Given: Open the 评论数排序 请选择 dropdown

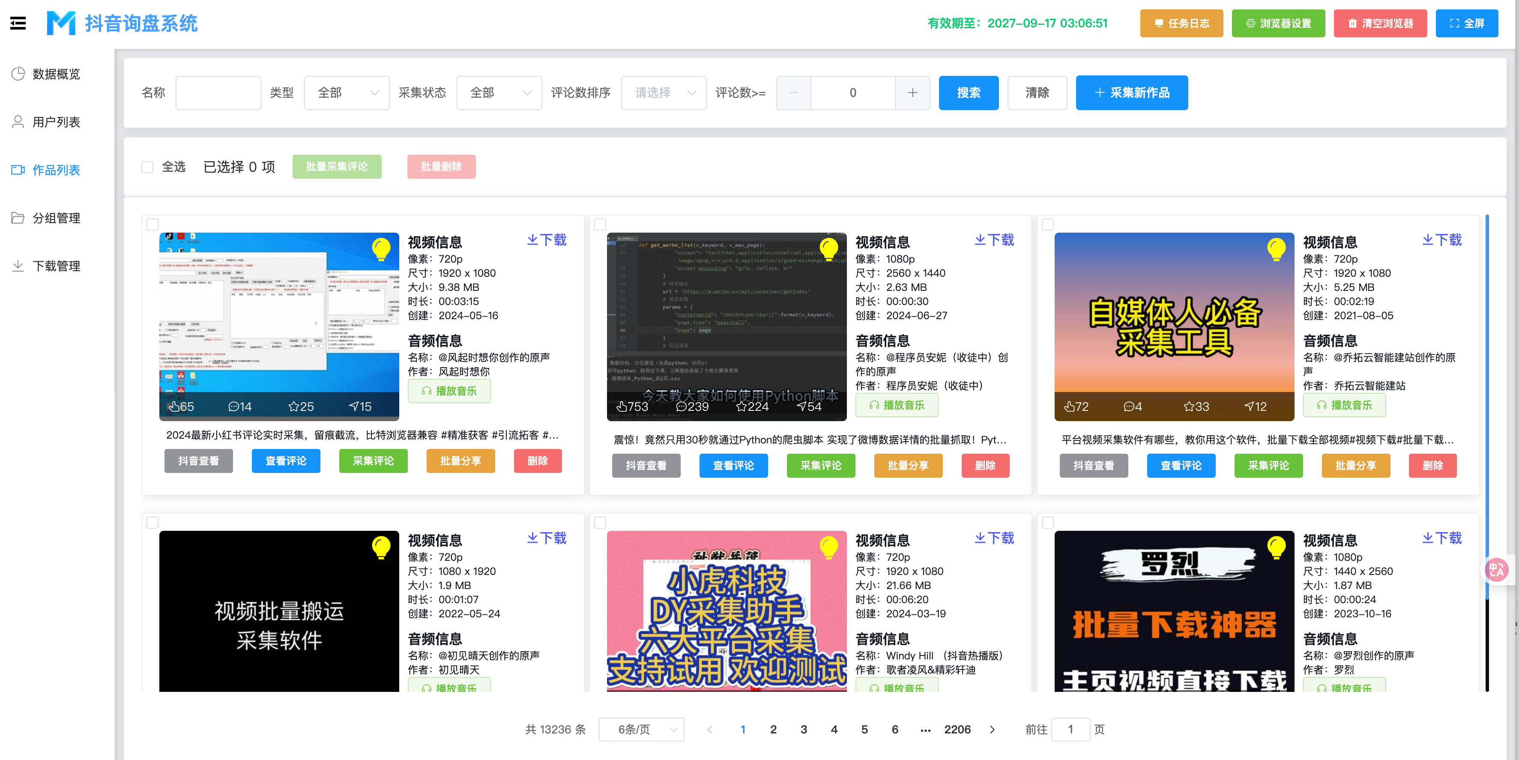Looking at the screenshot, I should click(664, 93).
